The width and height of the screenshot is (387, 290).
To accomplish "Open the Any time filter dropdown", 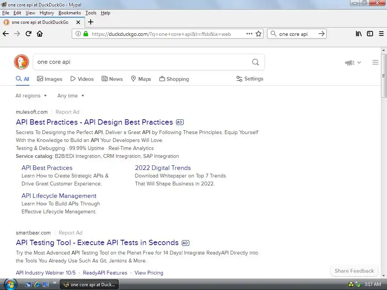I will pos(71,96).
